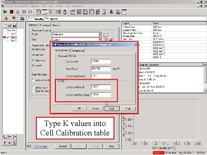Click Help in the Cell Temp Table dialog
Viewport: 207px width, 155px height.
(128, 108)
